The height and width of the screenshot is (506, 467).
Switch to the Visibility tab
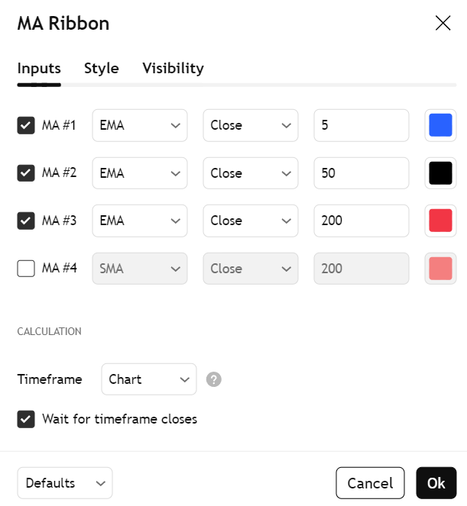pos(173,69)
